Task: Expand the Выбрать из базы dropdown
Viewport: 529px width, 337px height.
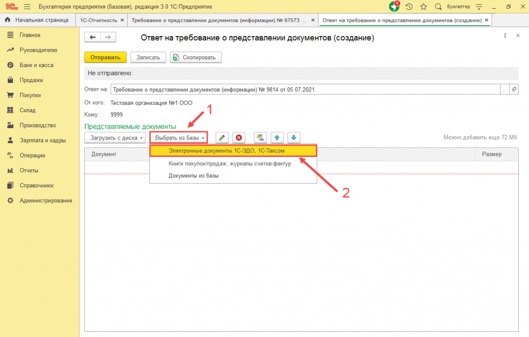Action: [179, 137]
